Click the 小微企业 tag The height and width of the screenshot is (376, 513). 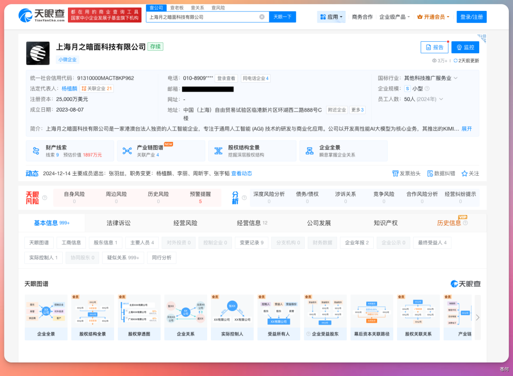(x=67, y=59)
